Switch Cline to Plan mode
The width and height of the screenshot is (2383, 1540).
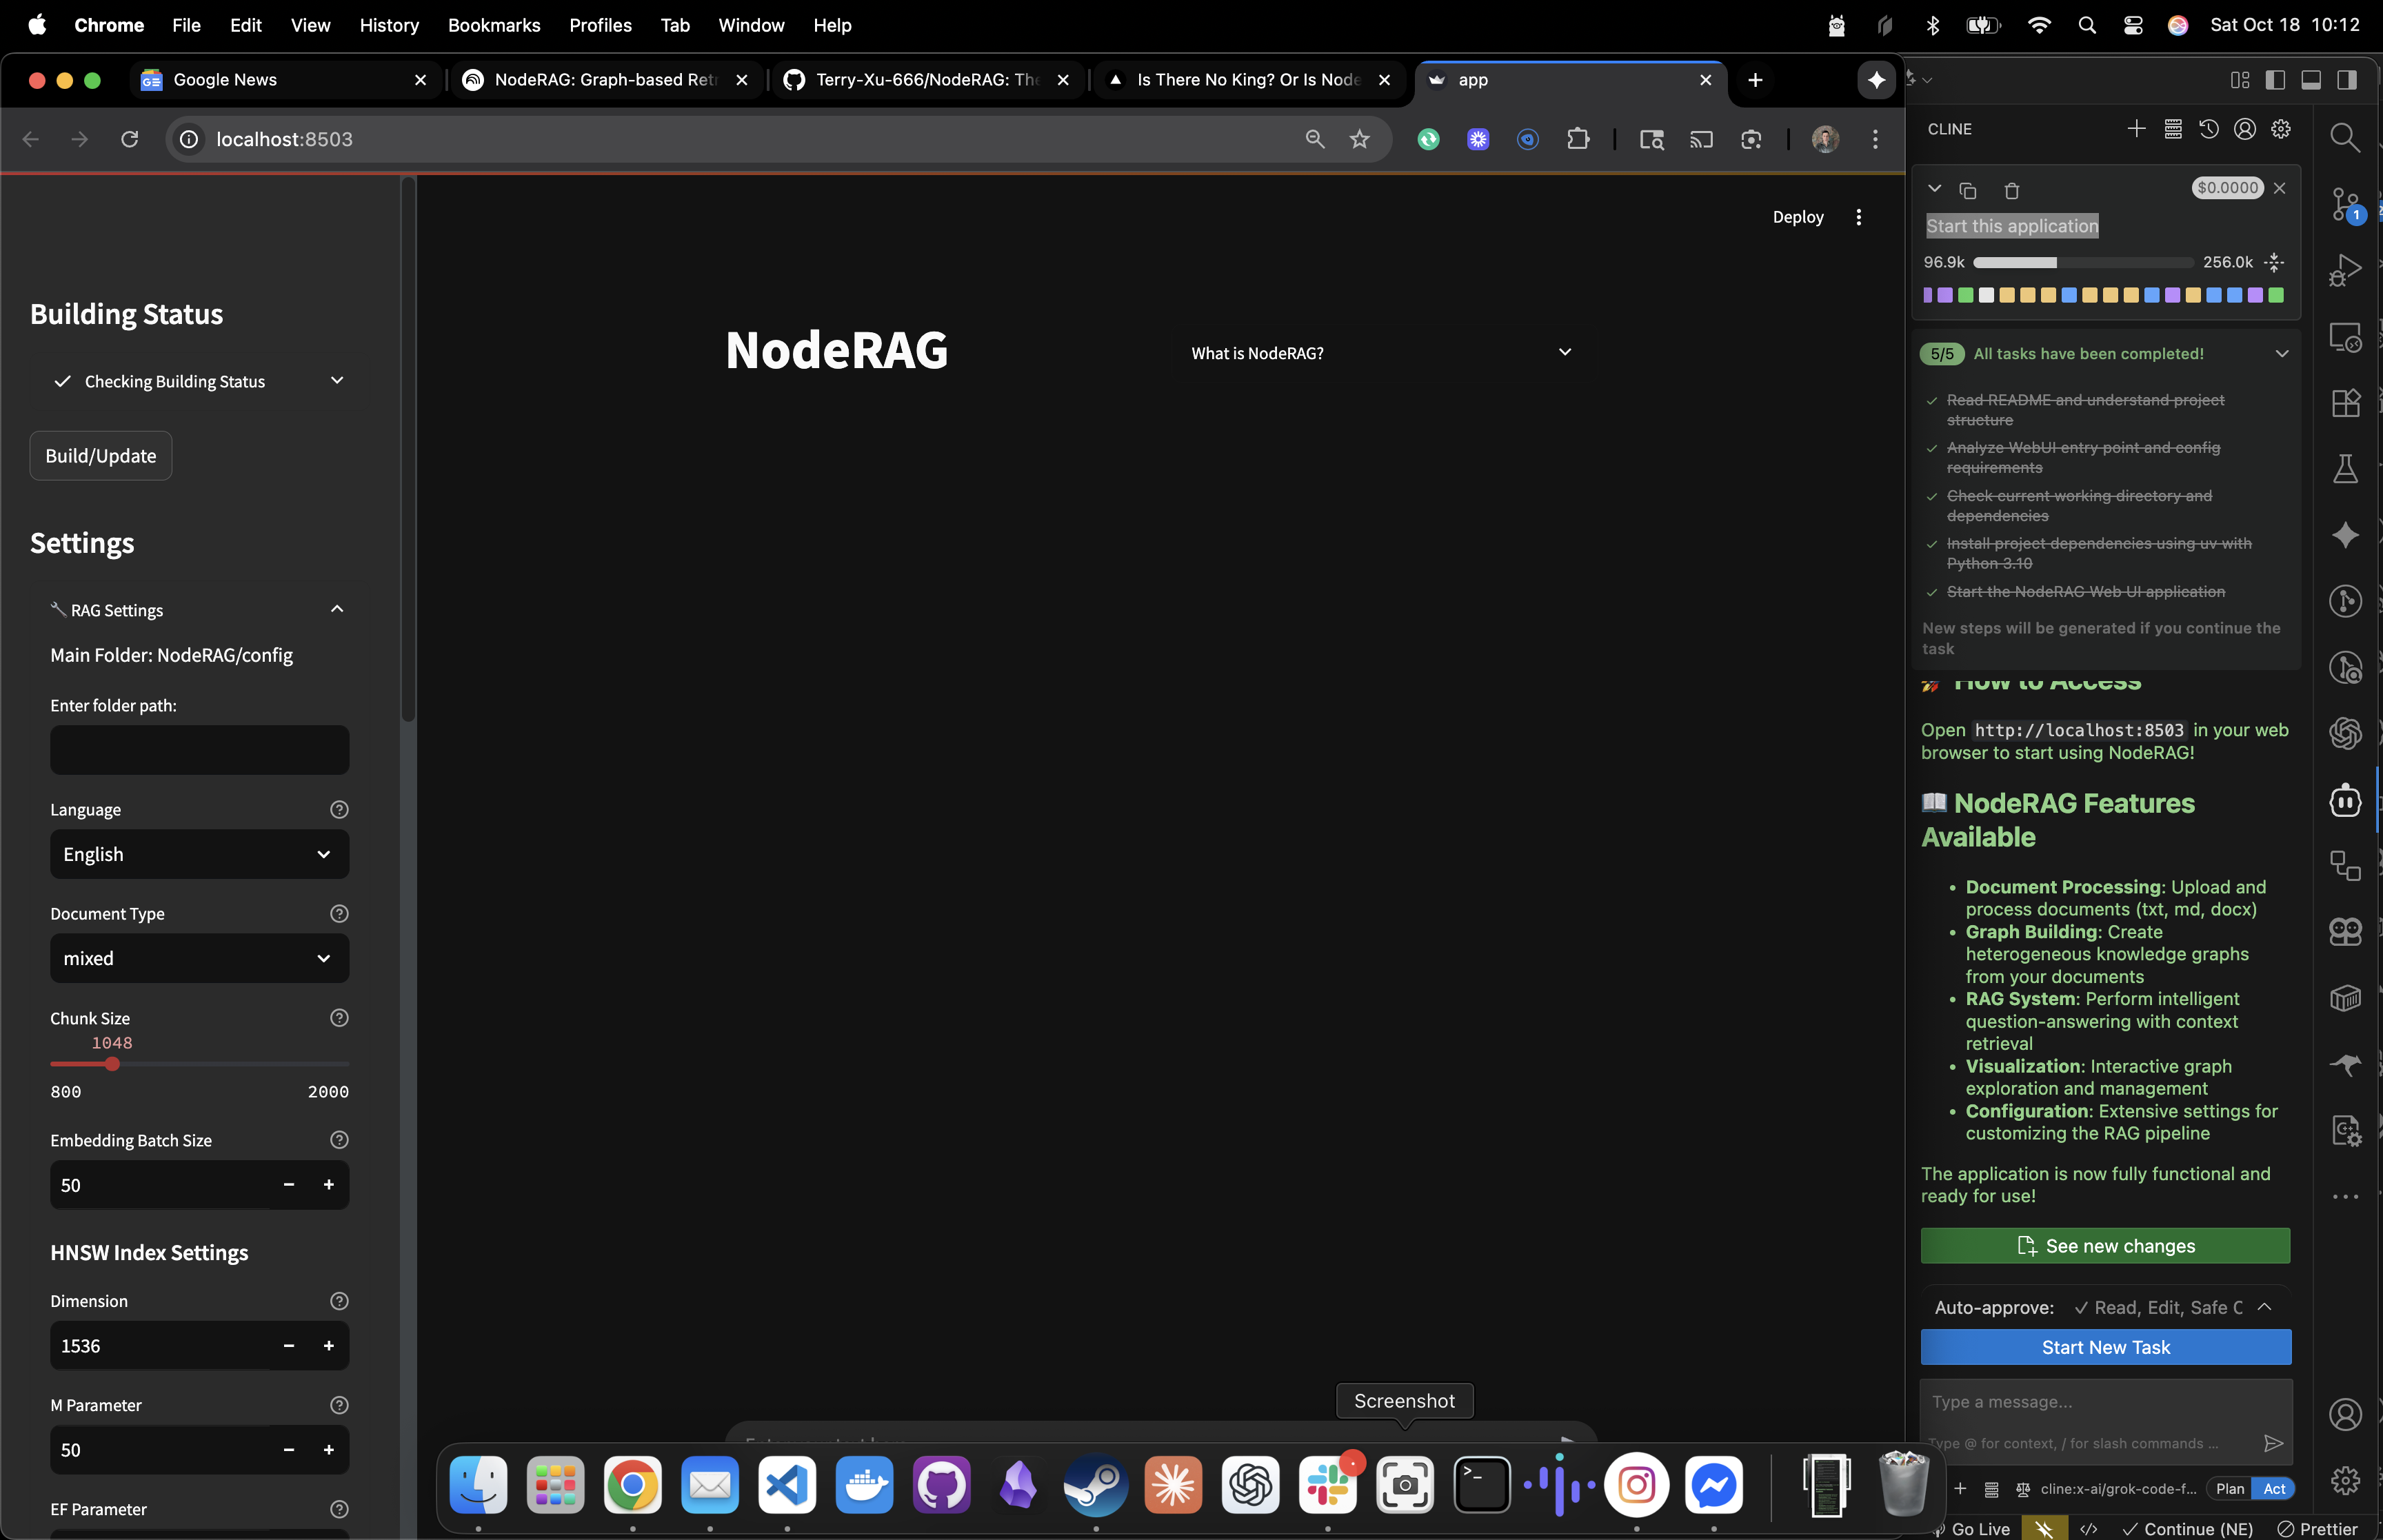point(2229,1488)
